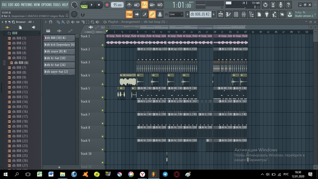Open FL Studio from the Windows taskbar
The height and width of the screenshot is (179, 318).
[154, 174]
